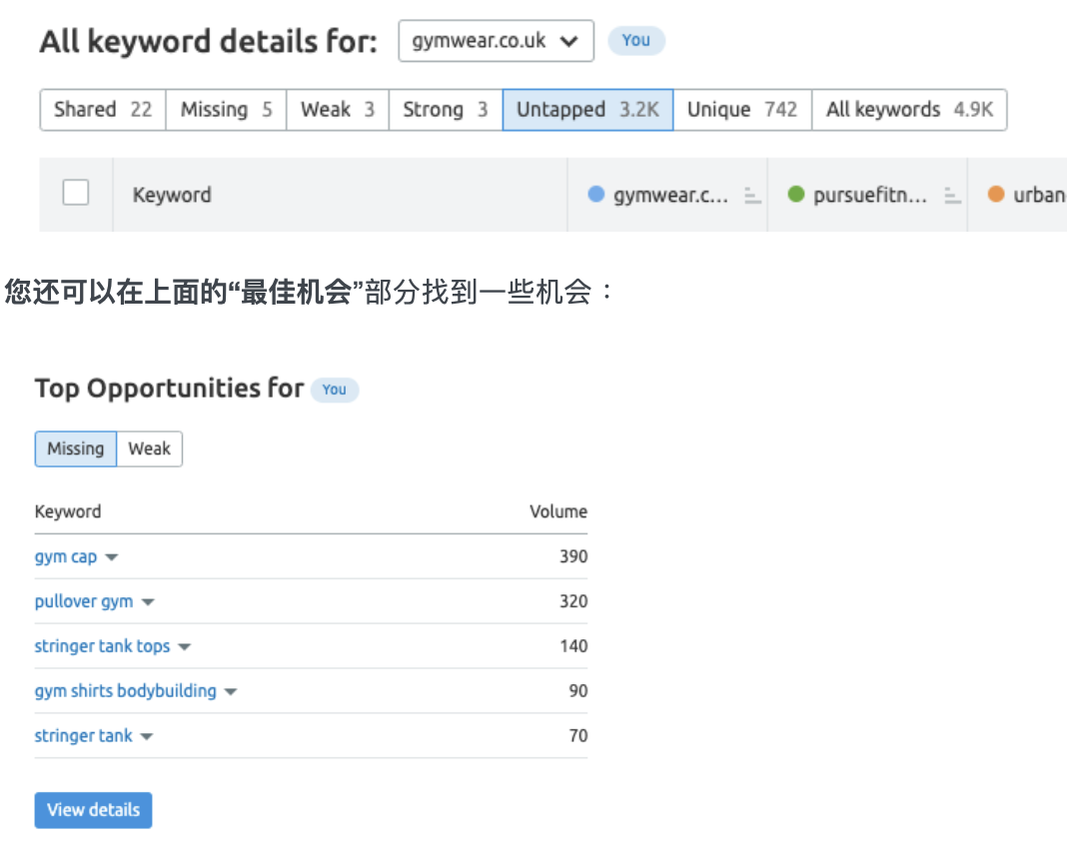Viewport: 1067px width, 851px height.
Task: Expand the arrow next to pullover gym
Action: click(x=148, y=602)
